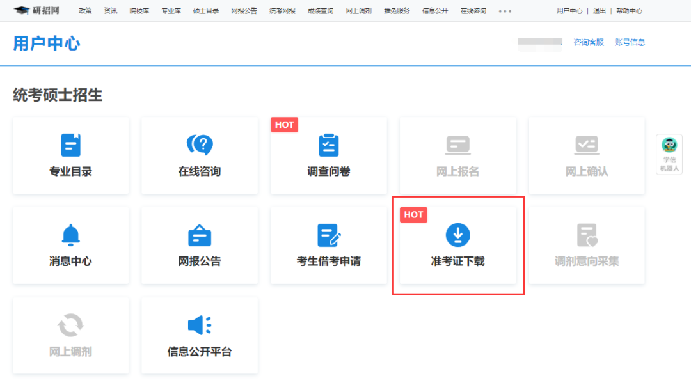The image size is (691, 385).
Task: Click the 信息公开平台 card label
Action: click(x=200, y=352)
